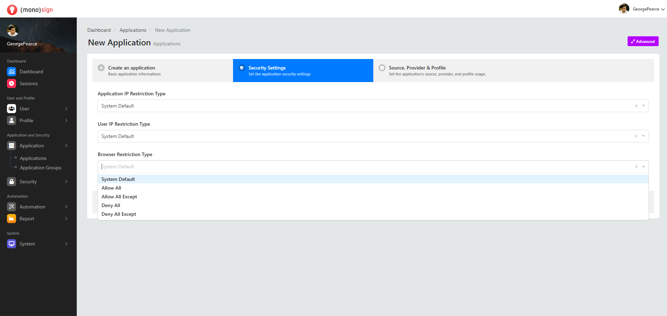Click the Profile person icon

tap(12, 120)
